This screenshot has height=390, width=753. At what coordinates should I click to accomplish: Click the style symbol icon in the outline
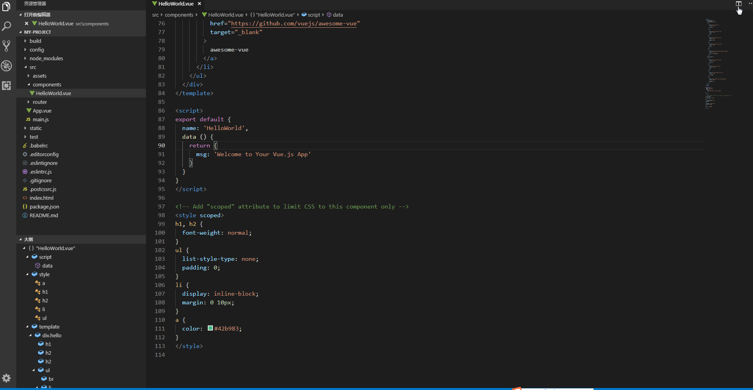click(x=34, y=274)
